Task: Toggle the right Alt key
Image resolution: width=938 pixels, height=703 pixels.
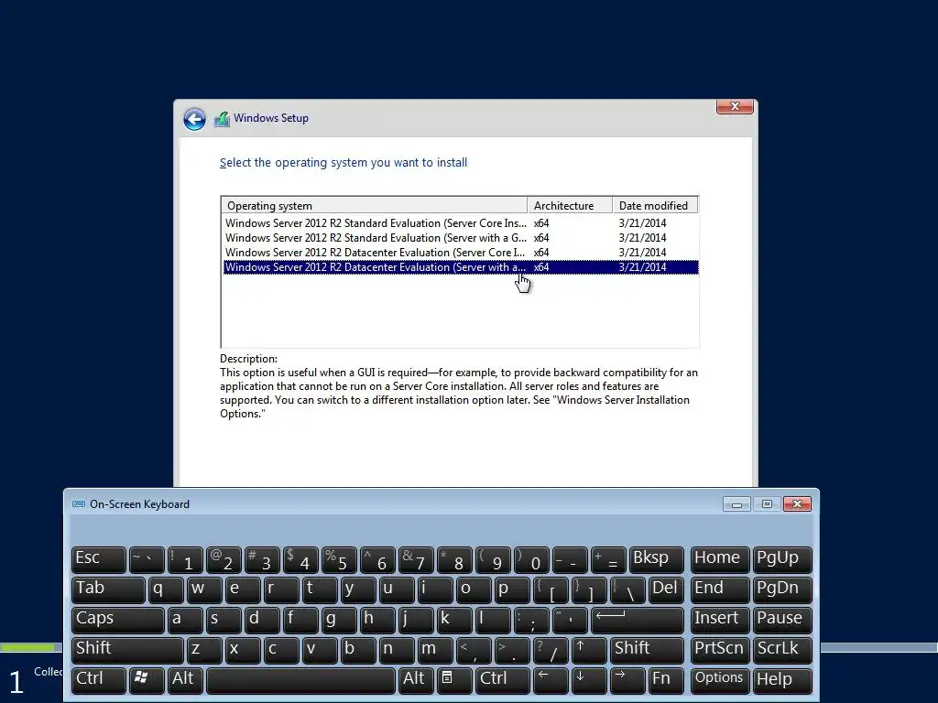Action: (417, 680)
